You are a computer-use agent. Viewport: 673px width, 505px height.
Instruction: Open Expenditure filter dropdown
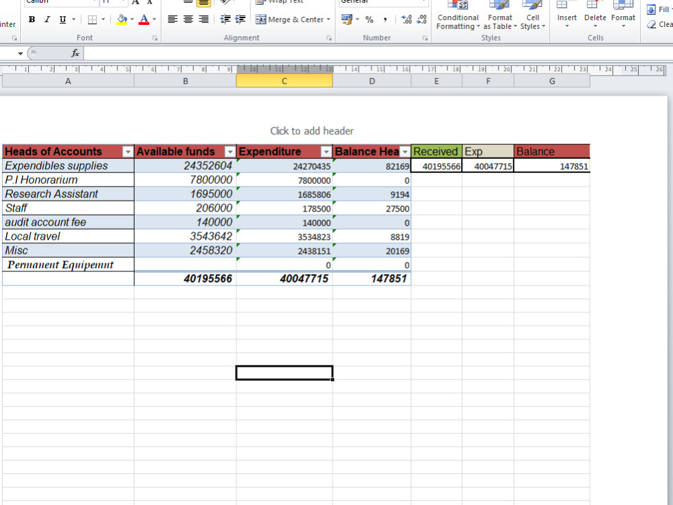pos(326,151)
